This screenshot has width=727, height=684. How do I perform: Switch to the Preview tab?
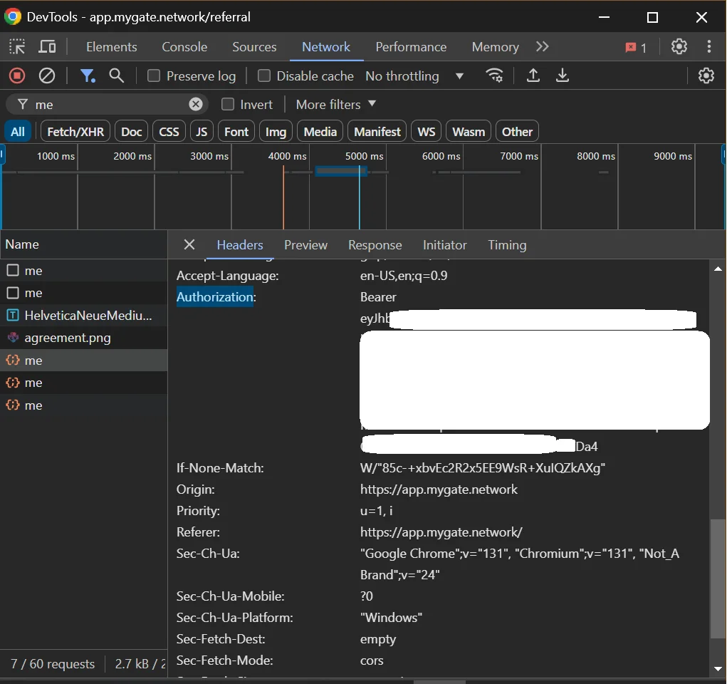pyautogui.click(x=305, y=244)
